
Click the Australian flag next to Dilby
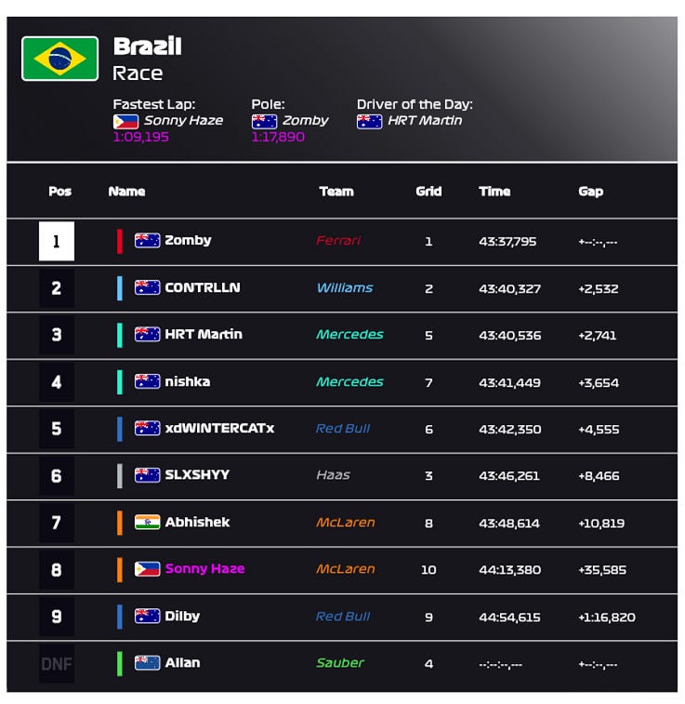tap(147, 616)
